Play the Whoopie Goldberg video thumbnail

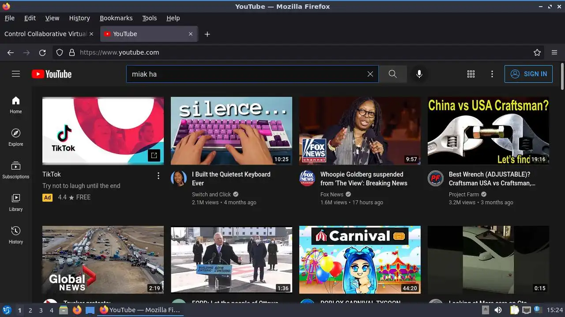click(x=360, y=131)
